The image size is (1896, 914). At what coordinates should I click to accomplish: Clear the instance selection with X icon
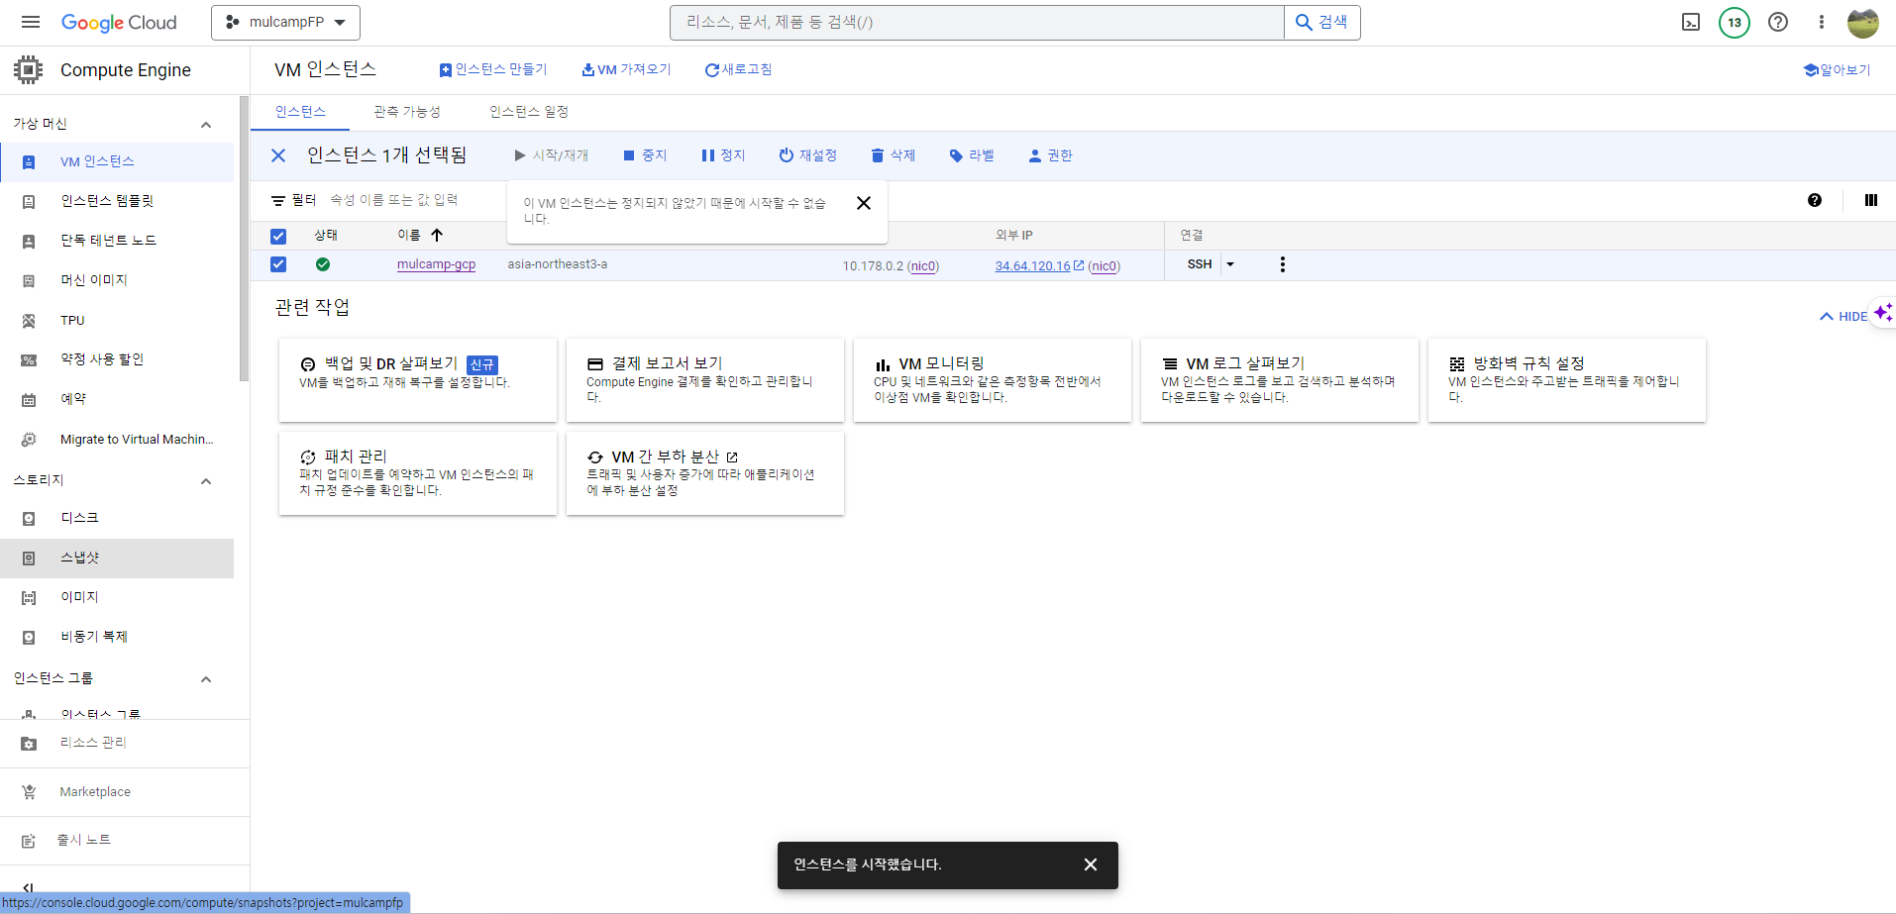point(278,155)
